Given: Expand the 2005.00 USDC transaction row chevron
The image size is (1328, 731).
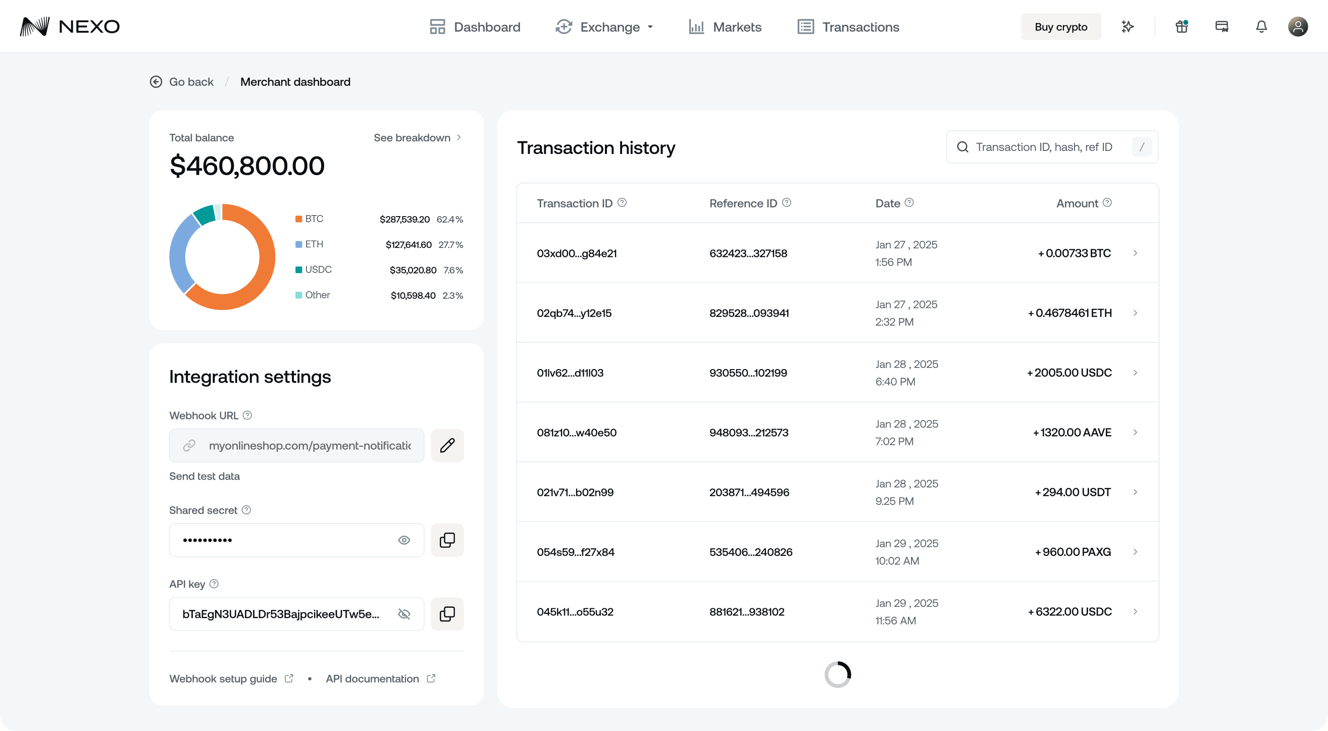Looking at the screenshot, I should click(1135, 373).
